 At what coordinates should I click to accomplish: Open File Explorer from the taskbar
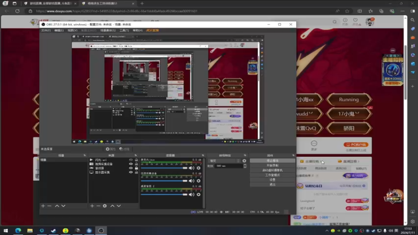coord(30,230)
